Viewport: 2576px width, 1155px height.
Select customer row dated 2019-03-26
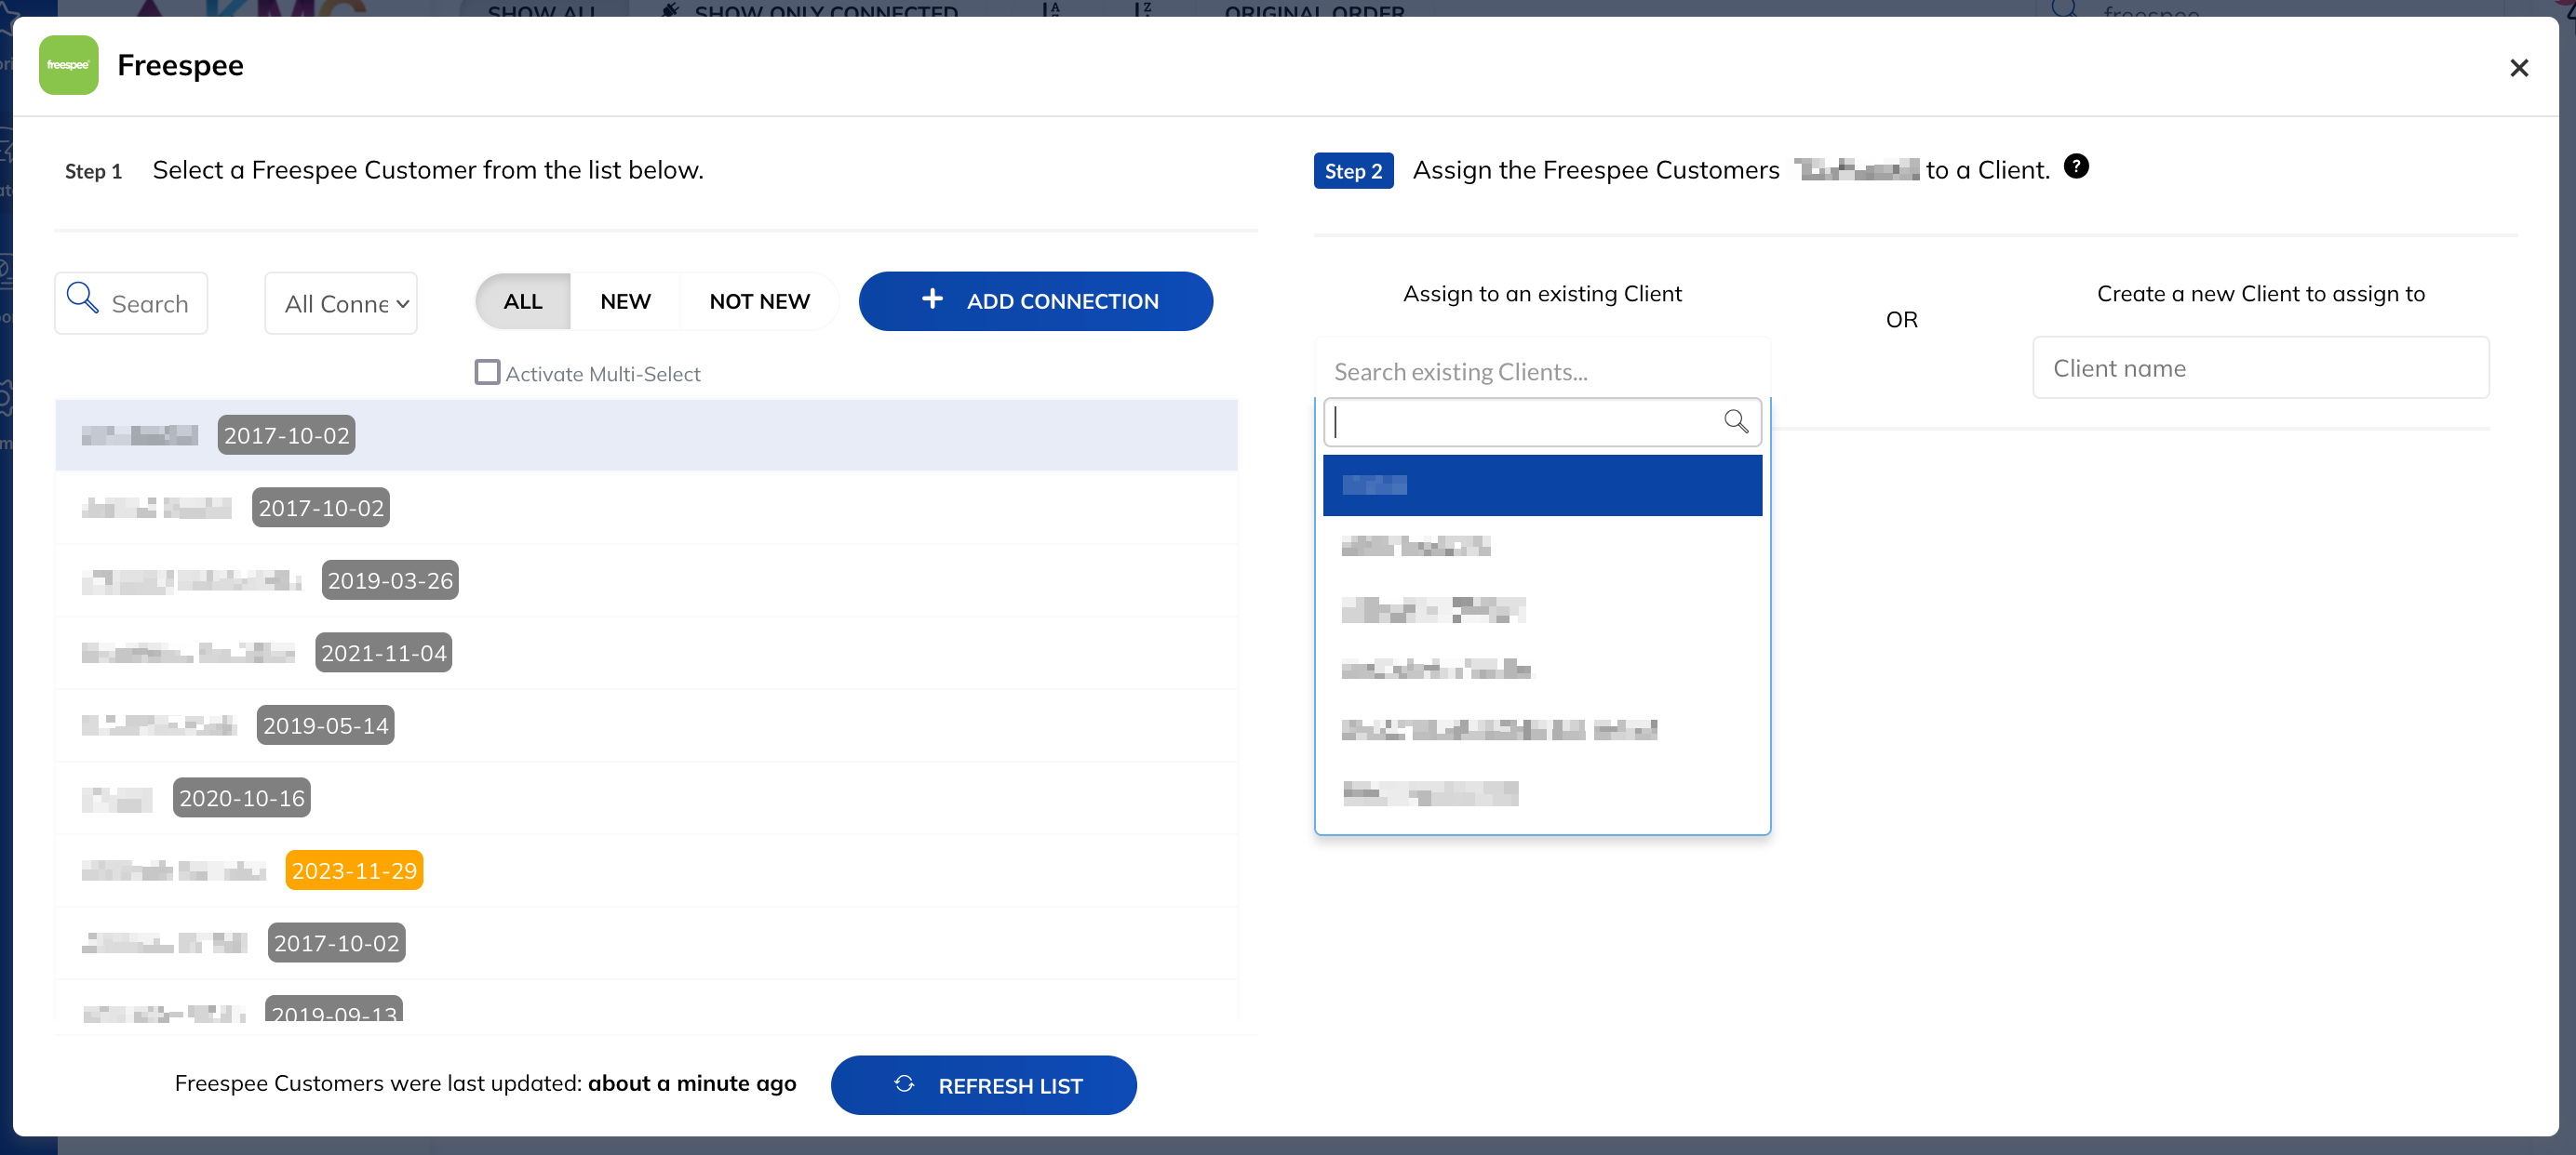646,580
